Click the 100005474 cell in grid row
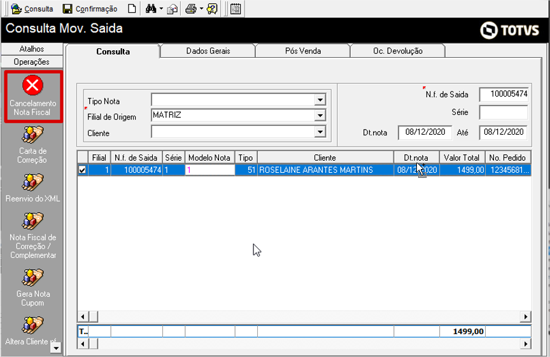This screenshot has height=357, width=550. (x=136, y=170)
